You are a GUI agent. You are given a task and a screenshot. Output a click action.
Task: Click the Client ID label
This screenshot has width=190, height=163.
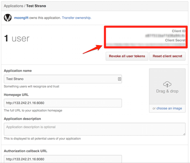pos(179,31)
